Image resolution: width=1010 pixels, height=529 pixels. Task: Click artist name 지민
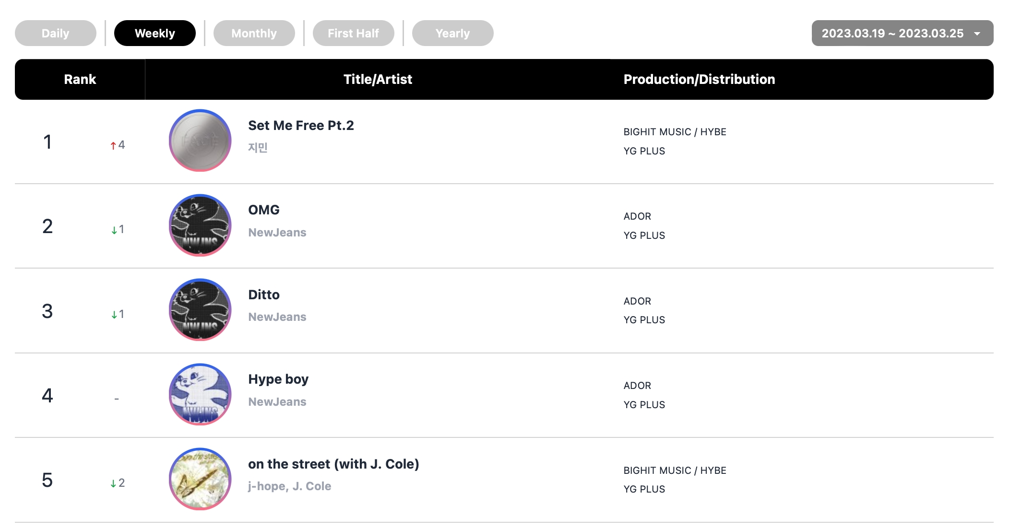(258, 148)
